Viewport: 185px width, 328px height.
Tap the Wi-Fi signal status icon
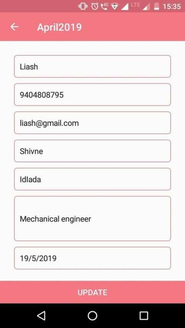[x=115, y=7]
